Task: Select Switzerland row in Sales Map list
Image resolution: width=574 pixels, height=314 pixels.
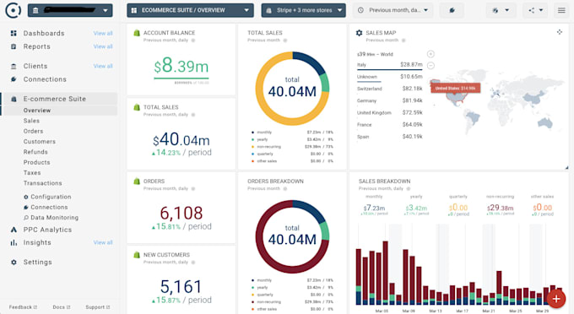Action: pyautogui.click(x=389, y=89)
